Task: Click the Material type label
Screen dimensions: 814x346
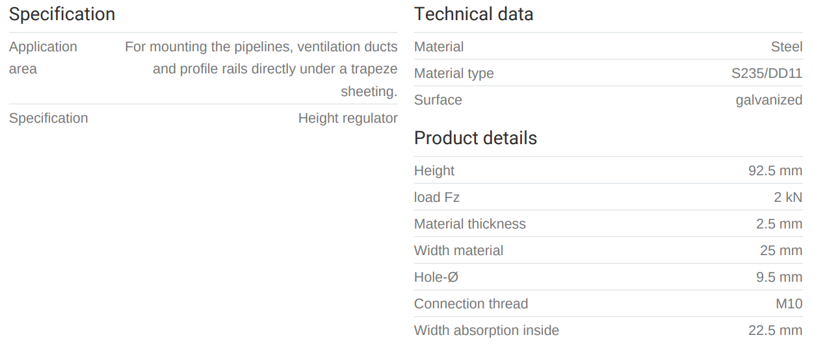Action: 454,73
